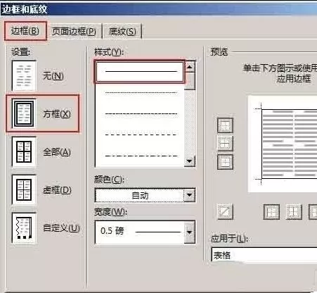Switch to the 边框(B) tab
This screenshot has height=293, width=317.
coord(25,31)
